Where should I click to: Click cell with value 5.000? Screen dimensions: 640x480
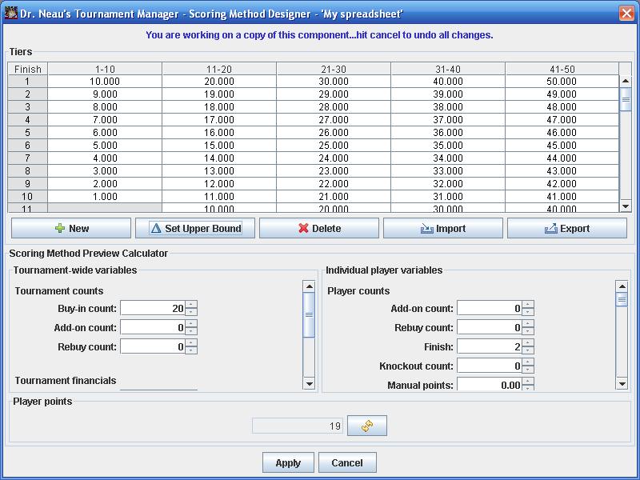105,146
